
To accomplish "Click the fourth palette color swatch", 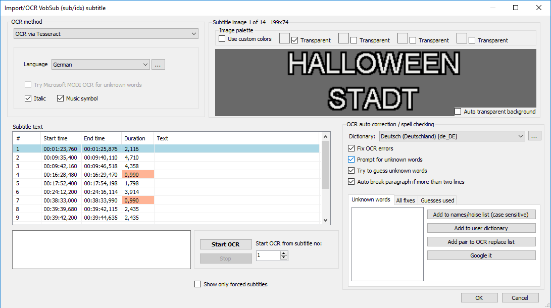I will [462, 38].
